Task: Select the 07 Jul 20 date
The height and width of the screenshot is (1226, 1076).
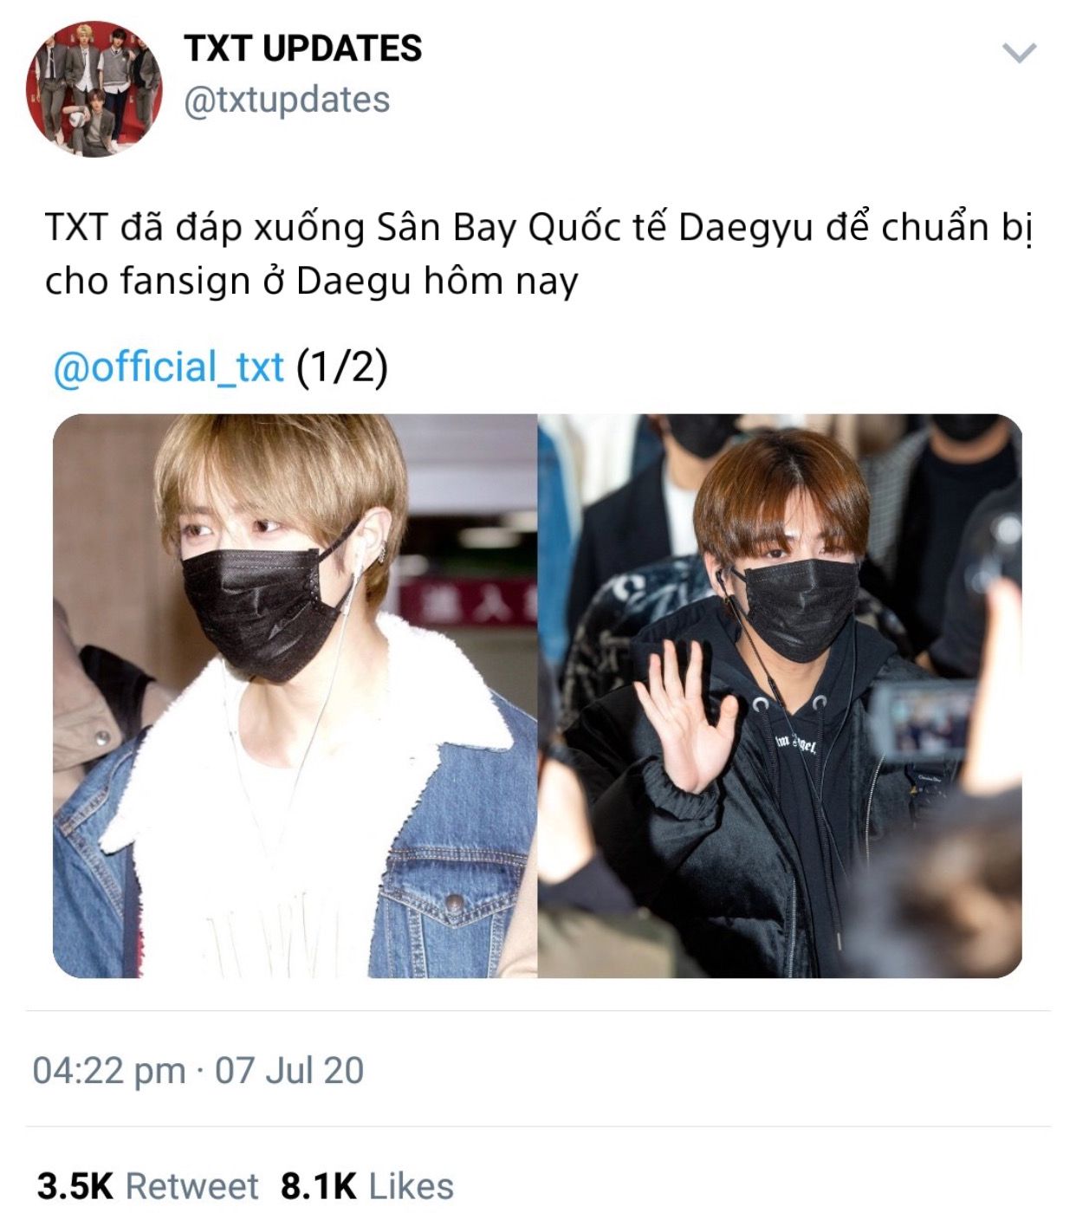Action: (289, 1070)
